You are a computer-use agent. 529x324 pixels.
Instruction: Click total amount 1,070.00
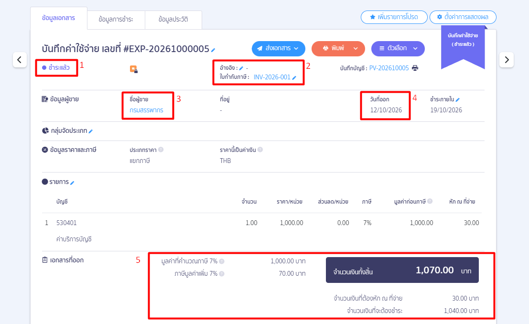(x=434, y=270)
